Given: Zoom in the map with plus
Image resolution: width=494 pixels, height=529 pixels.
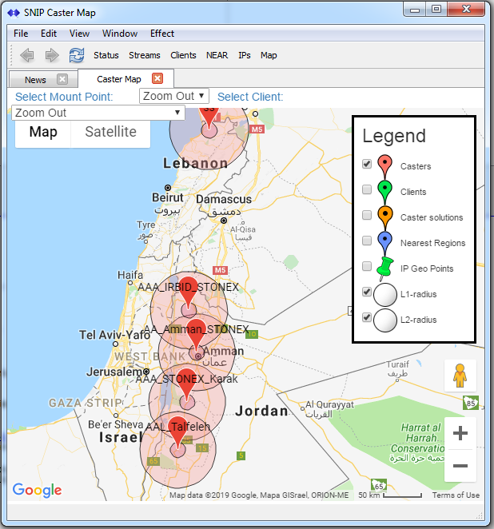Looking at the screenshot, I should 460,433.
